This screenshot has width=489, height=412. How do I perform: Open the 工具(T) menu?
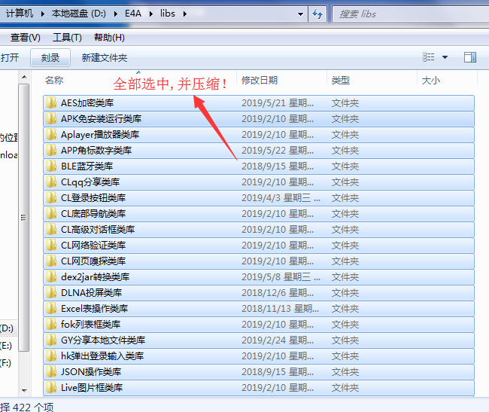coord(68,38)
